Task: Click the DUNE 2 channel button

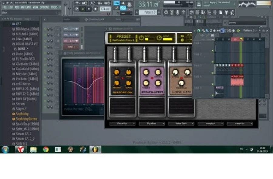Action: point(71,47)
